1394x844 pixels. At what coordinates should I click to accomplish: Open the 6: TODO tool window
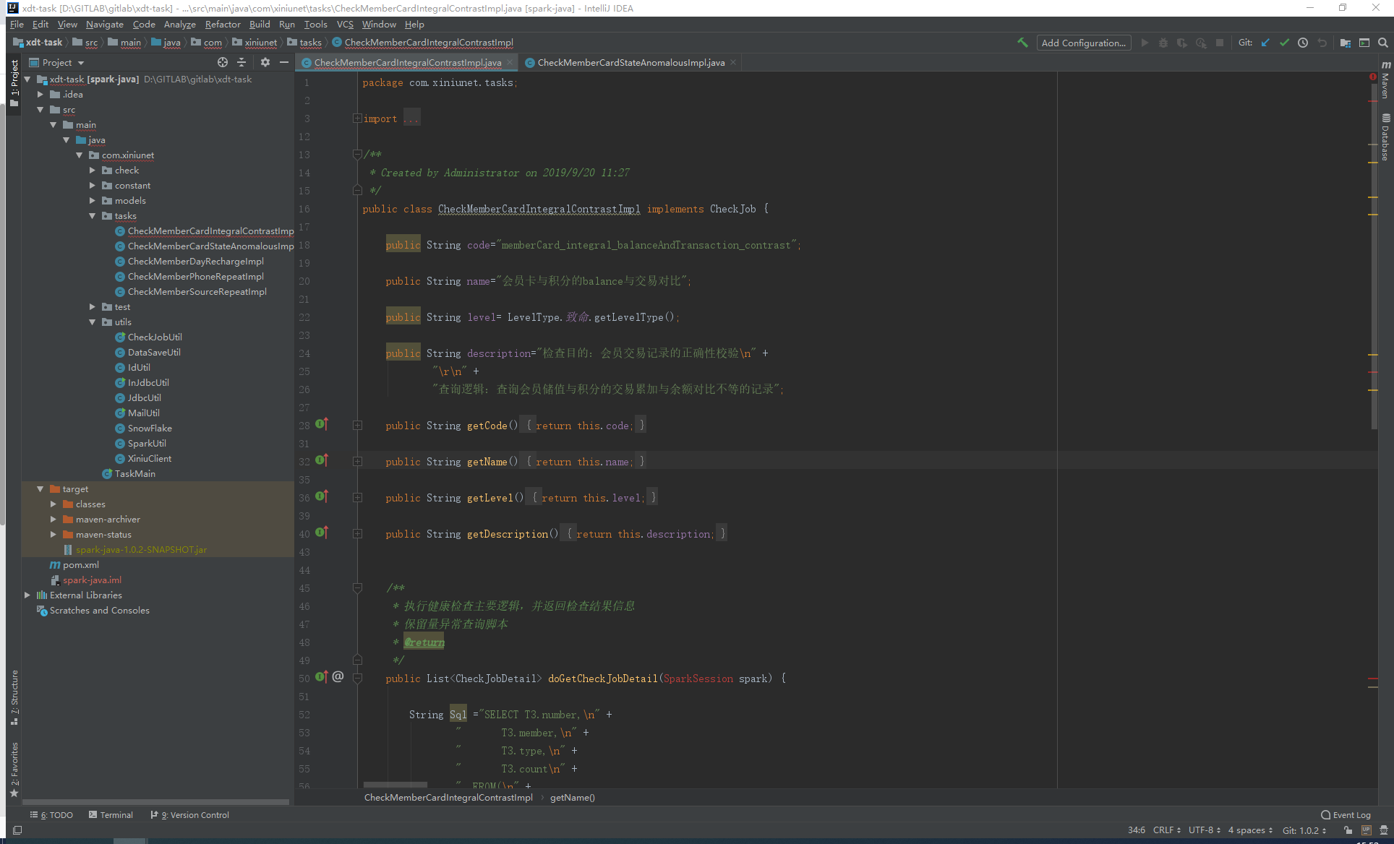click(51, 815)
